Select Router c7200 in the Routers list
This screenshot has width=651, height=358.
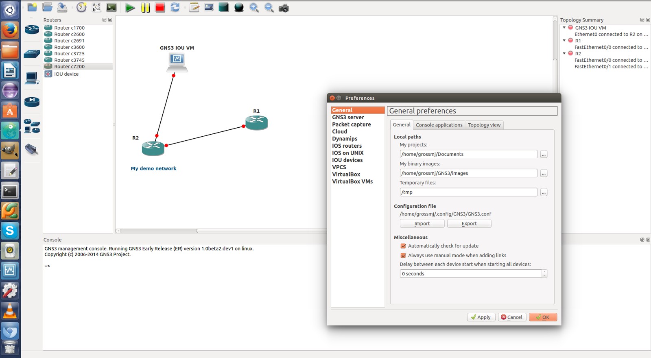tap(78, 66)
